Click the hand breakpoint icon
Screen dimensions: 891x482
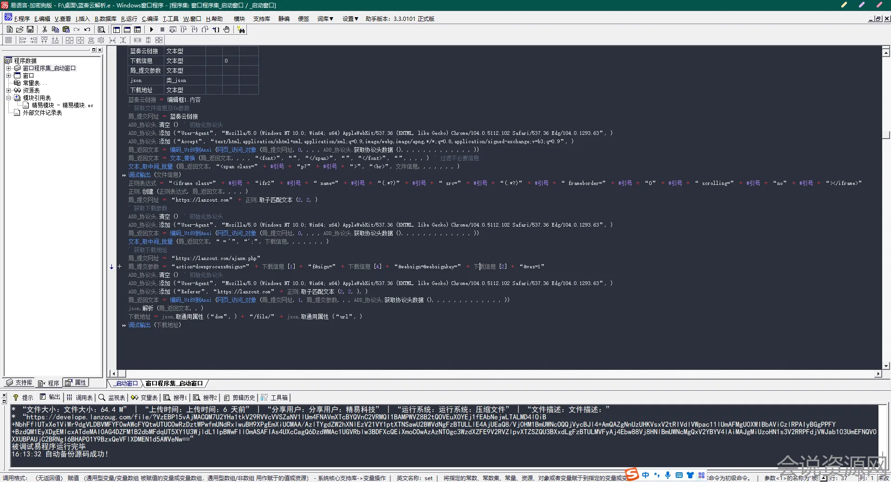tap(226, 30)
